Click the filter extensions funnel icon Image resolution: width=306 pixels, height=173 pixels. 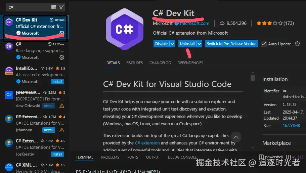click(x=61, y=7)
